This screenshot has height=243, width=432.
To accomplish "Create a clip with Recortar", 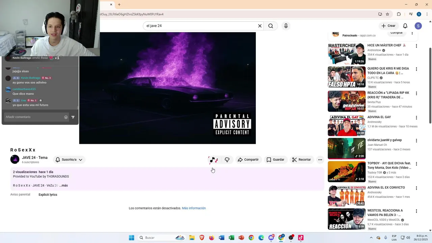I will (301, 160).
